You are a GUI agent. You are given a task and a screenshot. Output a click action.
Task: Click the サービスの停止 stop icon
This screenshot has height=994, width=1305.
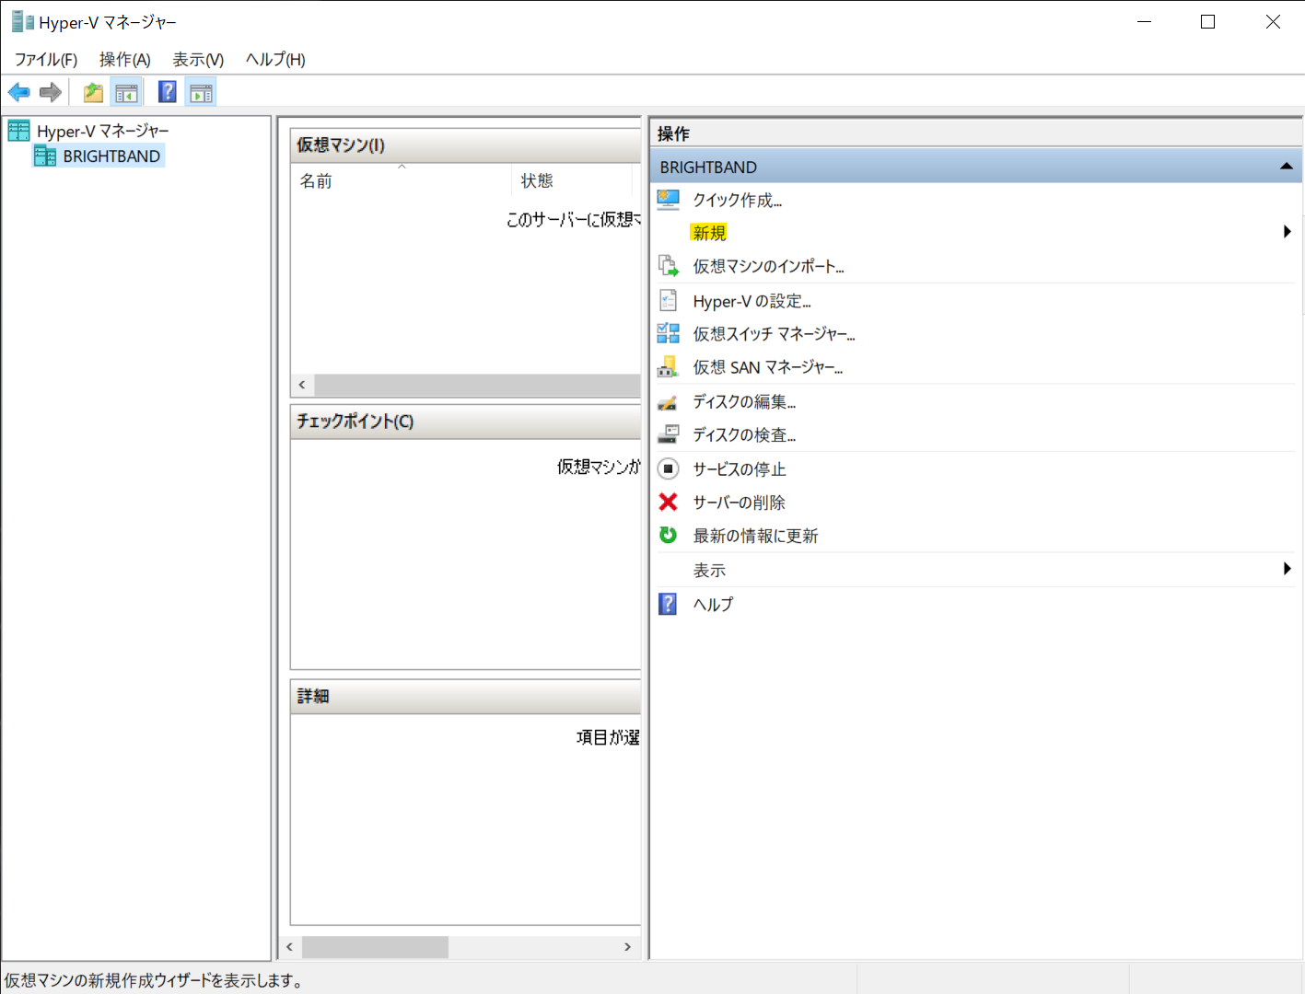pos(669,468)
